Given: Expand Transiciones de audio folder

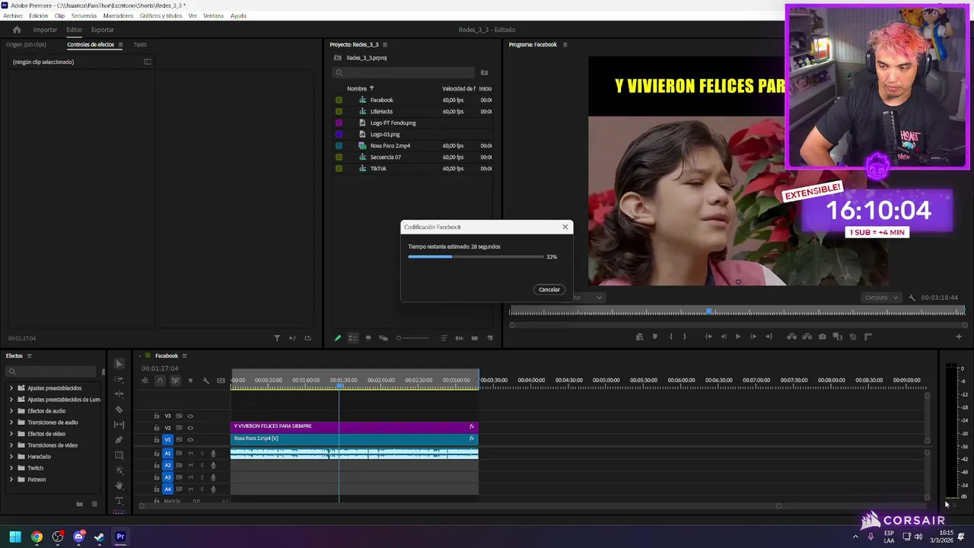Looking at the screenshot, I should pyautogui.click(x=11, y=422).
